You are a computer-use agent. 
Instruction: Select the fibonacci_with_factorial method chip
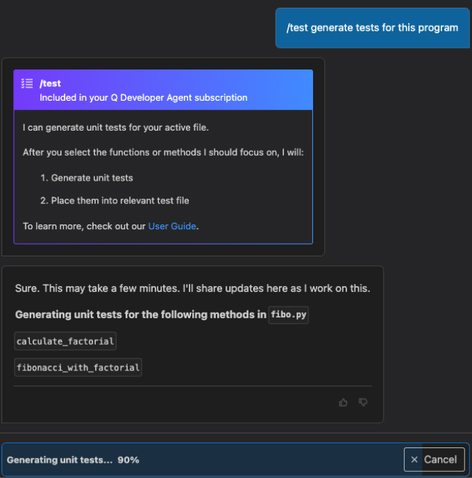pyautogui.click(x=78, y=368)
